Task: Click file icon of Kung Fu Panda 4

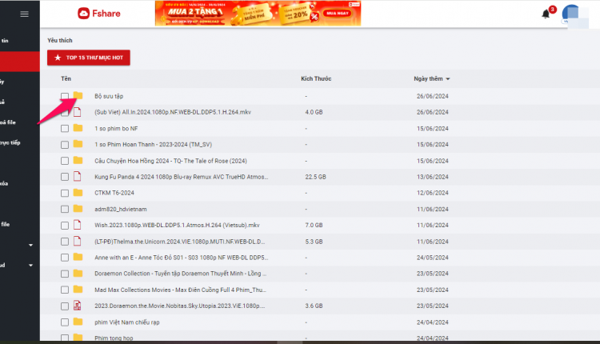Action: coord(78,176)
